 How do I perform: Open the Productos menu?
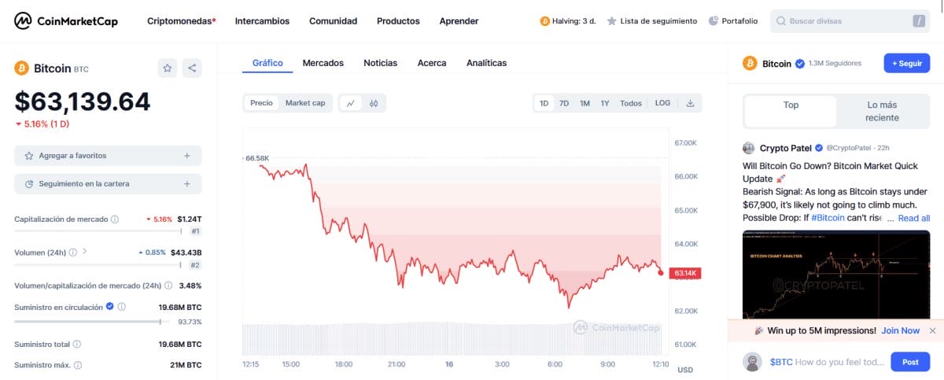398,21
